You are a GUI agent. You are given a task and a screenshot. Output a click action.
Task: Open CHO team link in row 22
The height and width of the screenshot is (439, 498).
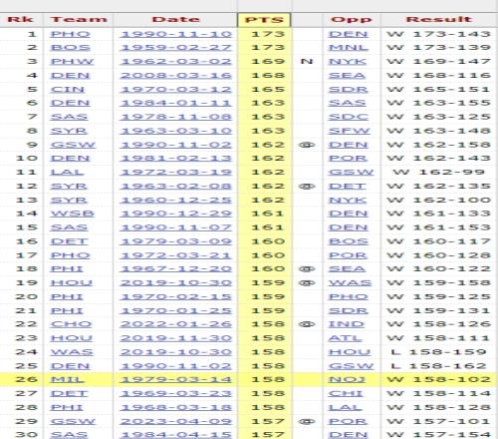(x=71, y=324)
